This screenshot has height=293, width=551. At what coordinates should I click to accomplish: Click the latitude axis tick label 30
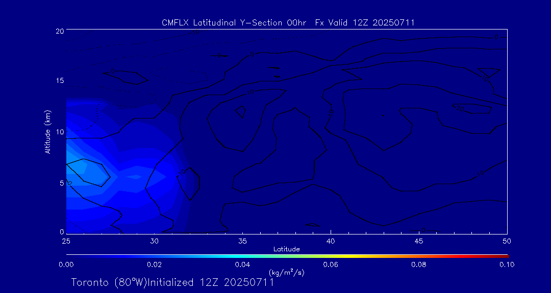click(155, 241)
